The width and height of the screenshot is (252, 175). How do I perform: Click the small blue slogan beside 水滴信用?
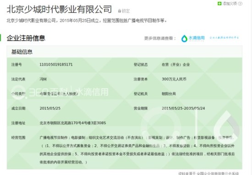(224, 38)
